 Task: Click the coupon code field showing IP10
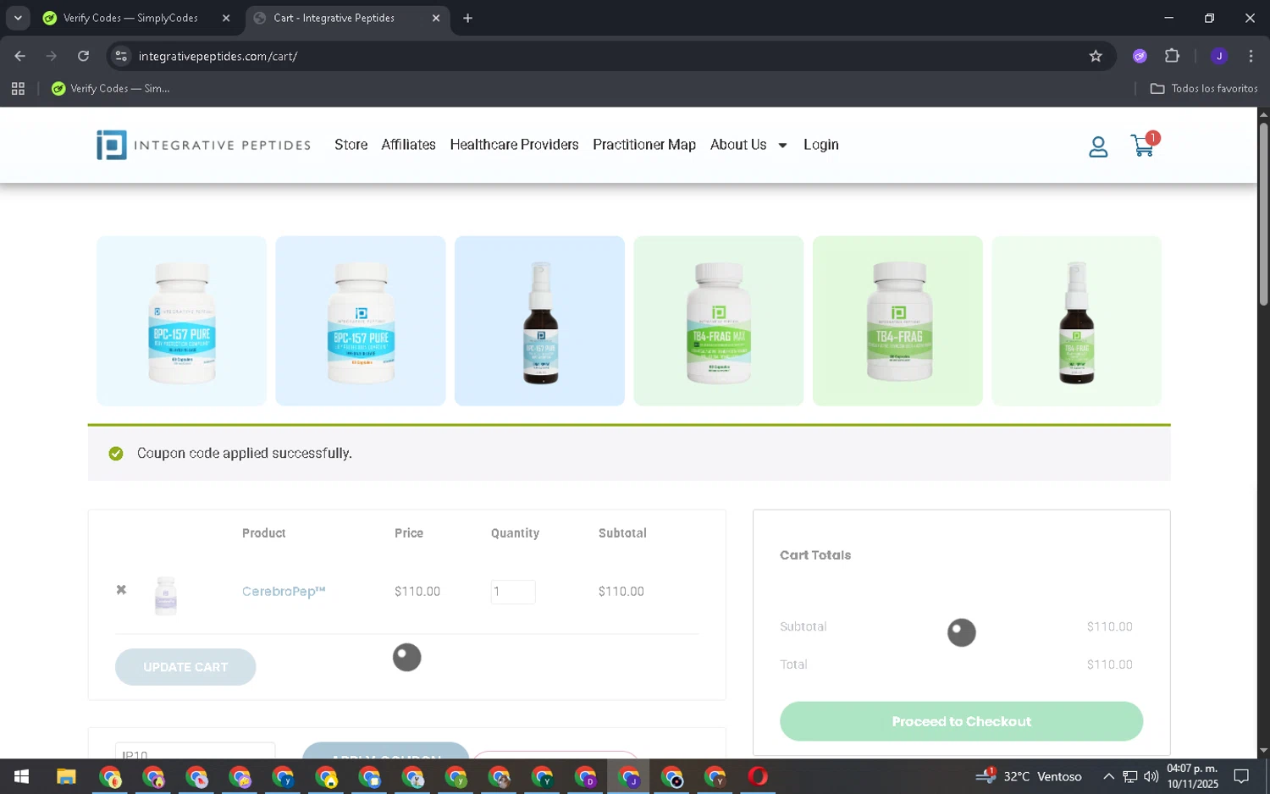click(195, 751)
